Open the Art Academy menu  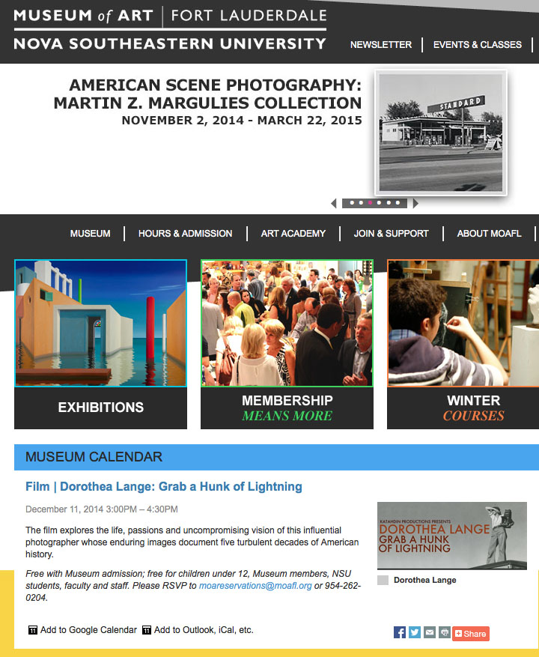(293, 234)
